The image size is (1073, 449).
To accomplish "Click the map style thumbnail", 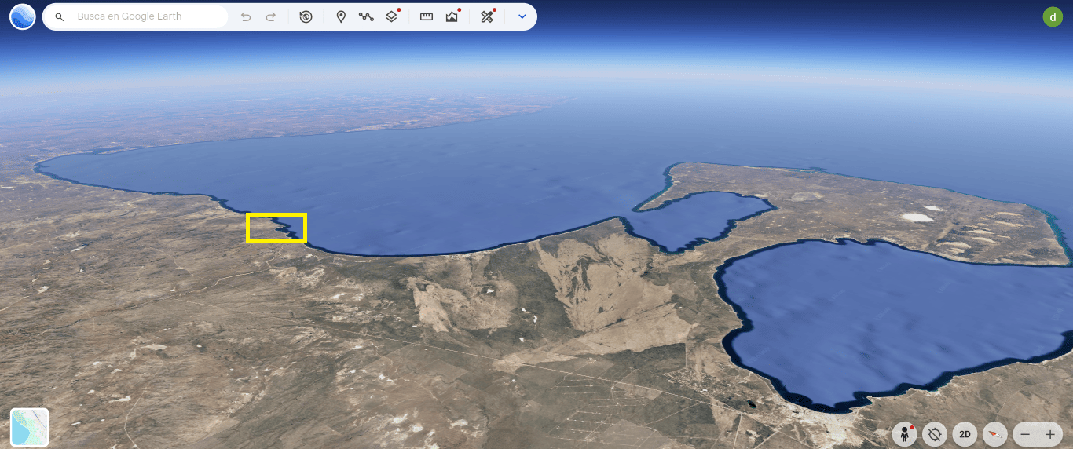I will pyautogui.click(x=30, y=427).
